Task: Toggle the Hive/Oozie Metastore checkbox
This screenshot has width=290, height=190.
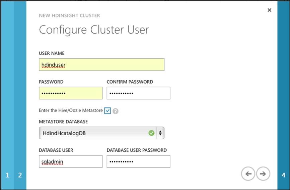Action: (107, 111)
